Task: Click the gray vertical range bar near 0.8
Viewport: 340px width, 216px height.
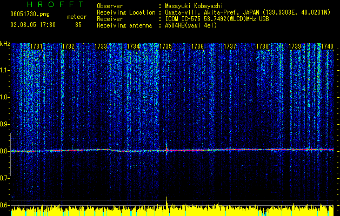Action: pos(10,154)
